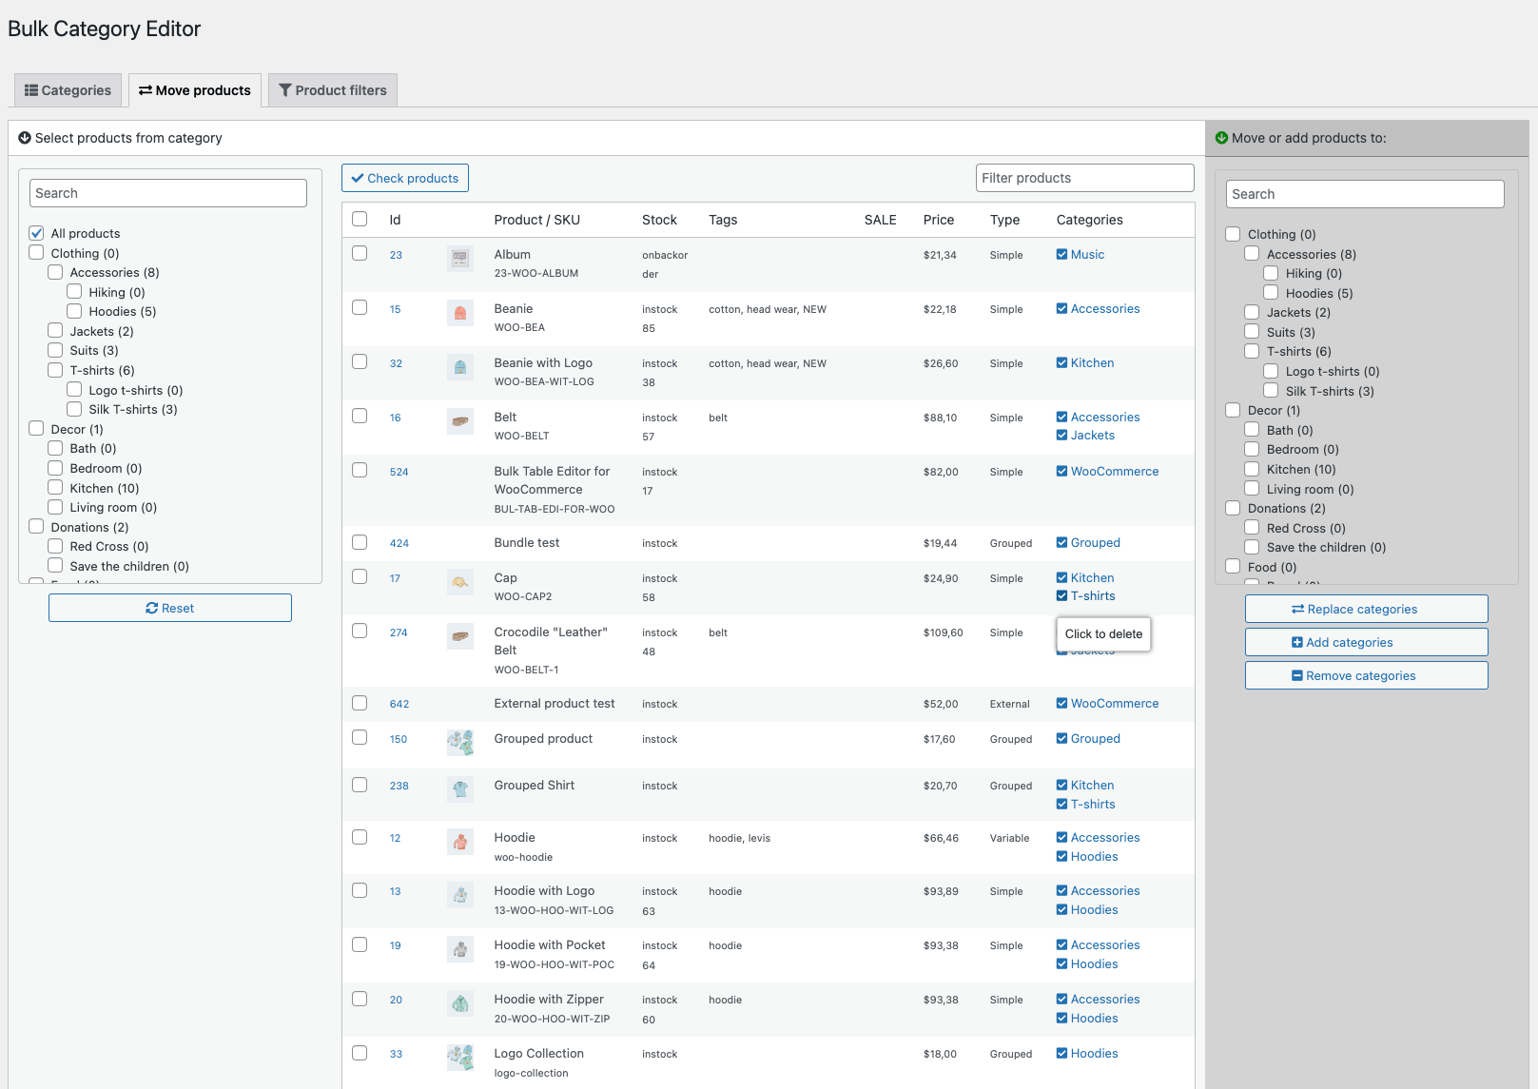Click the checkmark icon in Check products button
Screen dimensions: 1538x1089
tap(359, 178)
